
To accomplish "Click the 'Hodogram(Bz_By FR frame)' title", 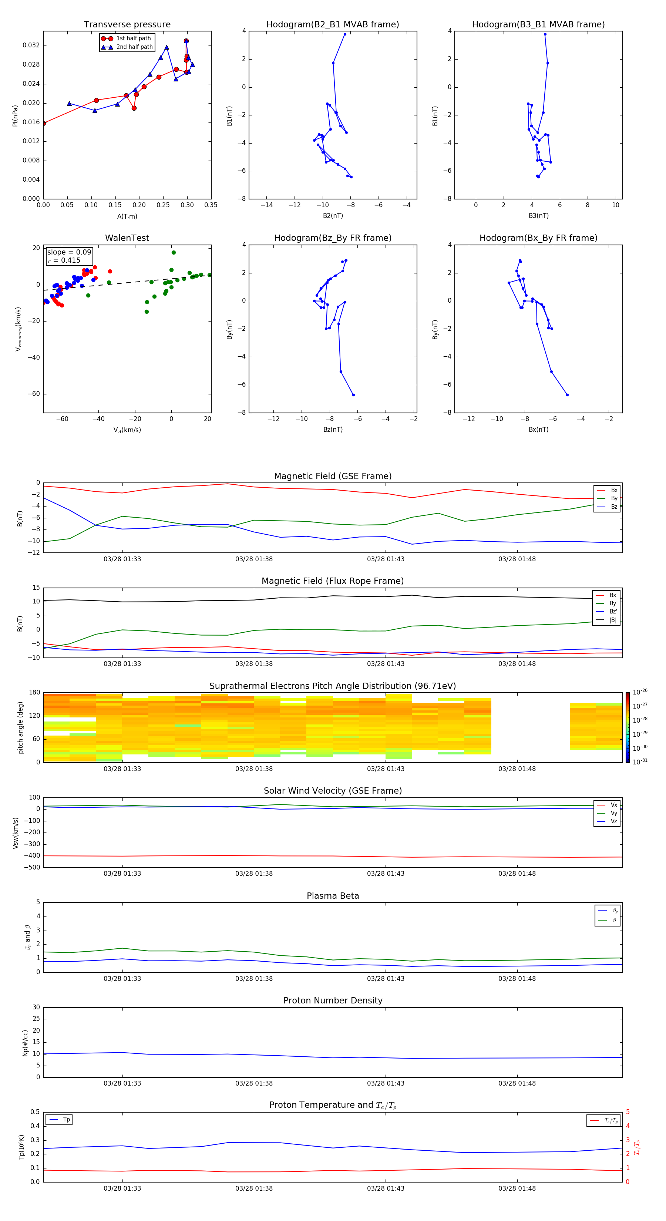I will pos(333,238).
